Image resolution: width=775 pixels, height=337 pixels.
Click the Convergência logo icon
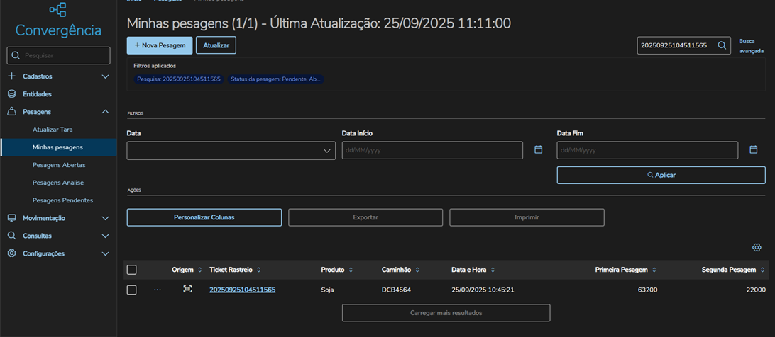point(58,10)
